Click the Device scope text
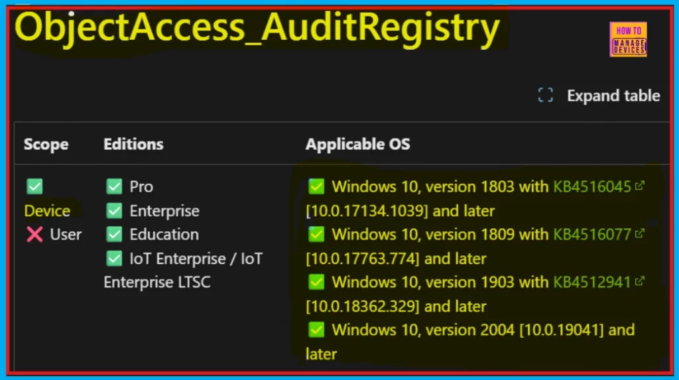Screen dimensions: 679x380 coord(47,211)
